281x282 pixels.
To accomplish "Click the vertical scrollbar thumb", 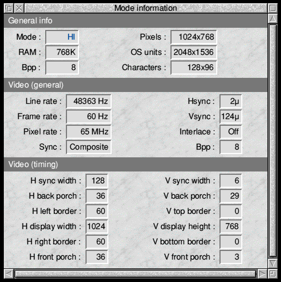I will (273, 141).
